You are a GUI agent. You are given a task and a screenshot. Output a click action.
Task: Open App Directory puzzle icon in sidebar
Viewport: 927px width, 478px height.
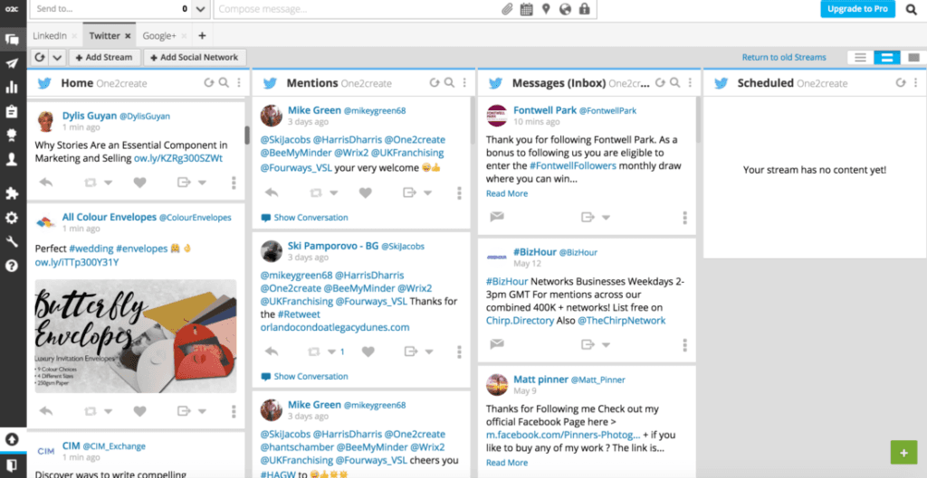pyautogui.click(x=12, y=193)
